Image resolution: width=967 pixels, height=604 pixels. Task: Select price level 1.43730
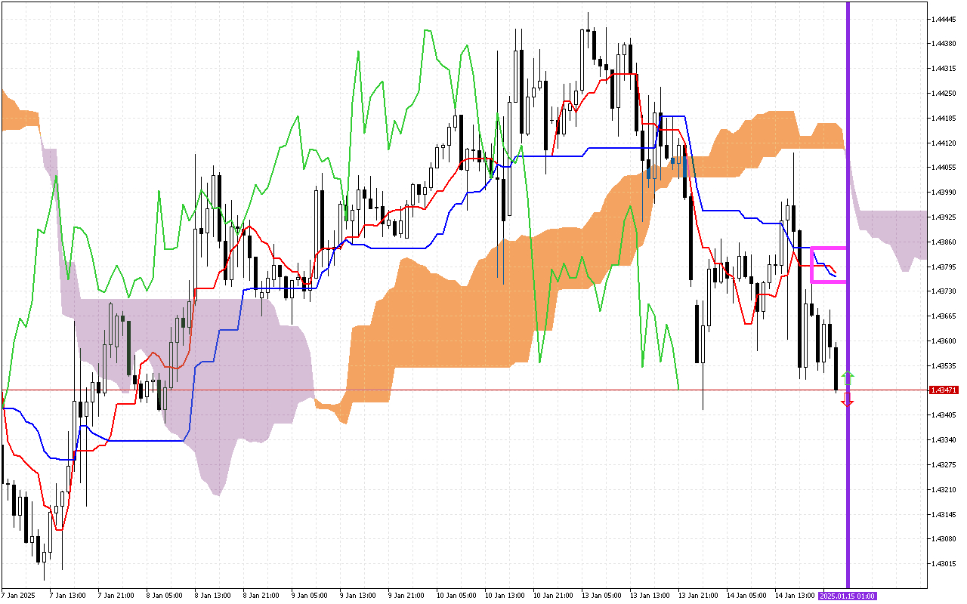click(944, 291)
